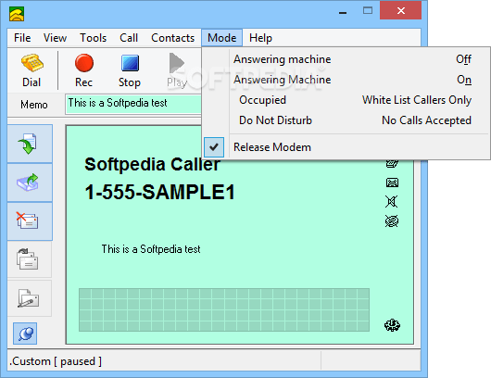This screenshot has height=378, width=491.
Task: Click the stacked envelopes icon in sidebar
Action: point(29,259)
